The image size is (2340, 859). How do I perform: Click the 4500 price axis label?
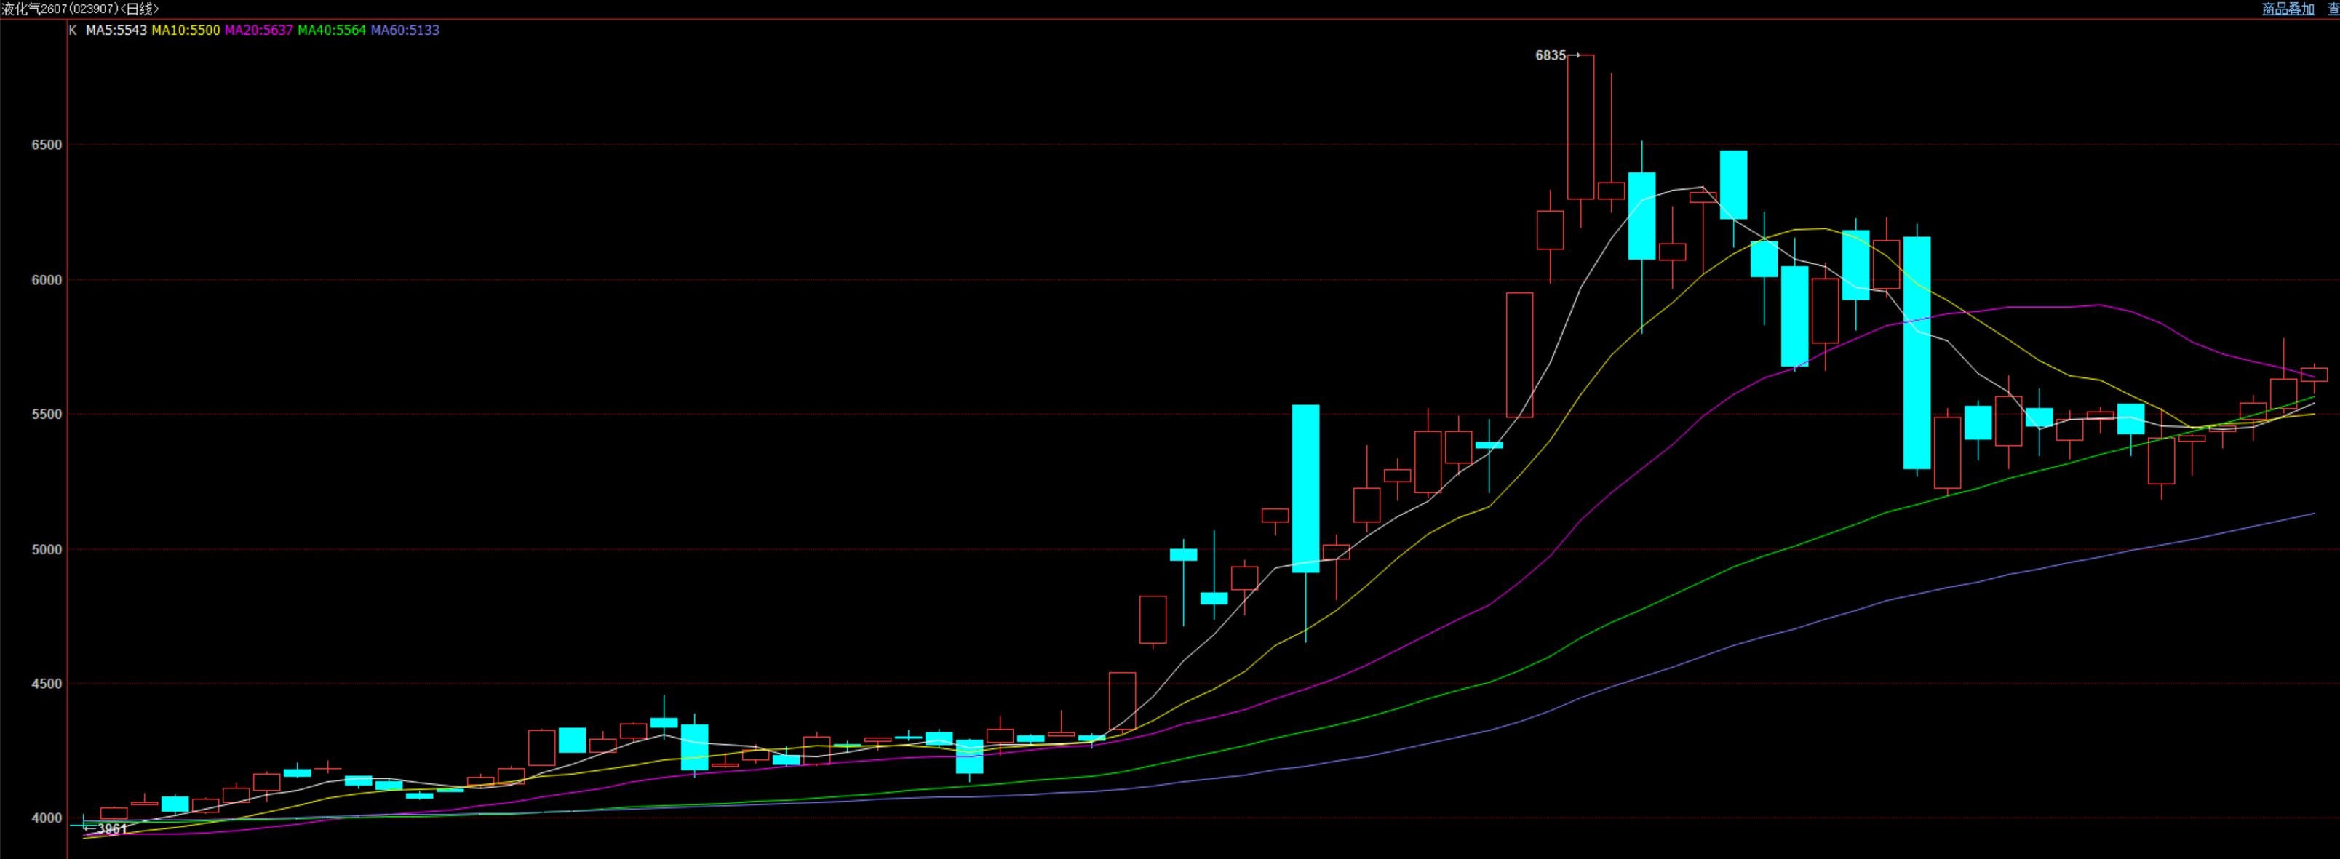pos(47,684)
